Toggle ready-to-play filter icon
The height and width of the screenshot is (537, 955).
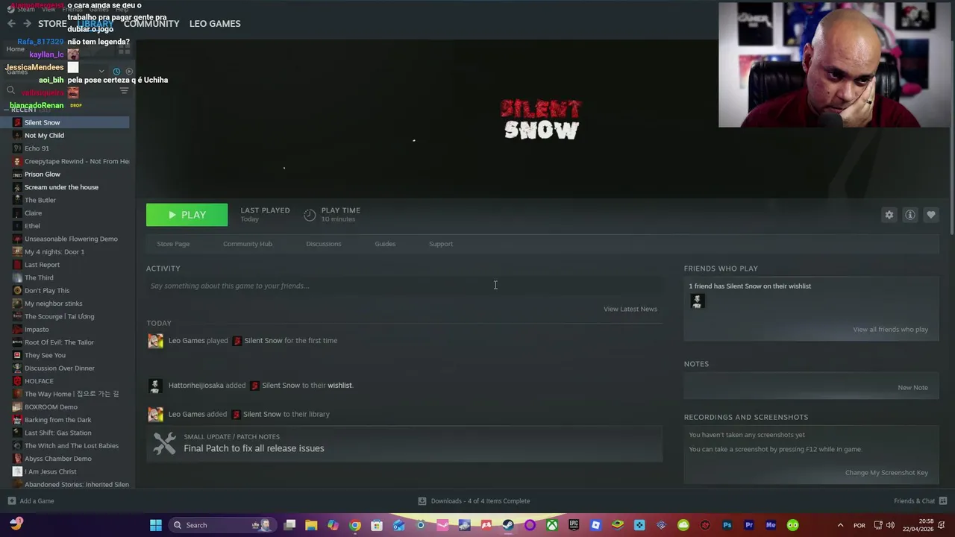128,72
